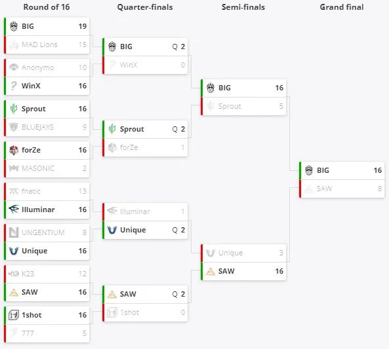Click Sprout logo in Round of 16
The width and height of the screenshot is (389, 349).
14,109
